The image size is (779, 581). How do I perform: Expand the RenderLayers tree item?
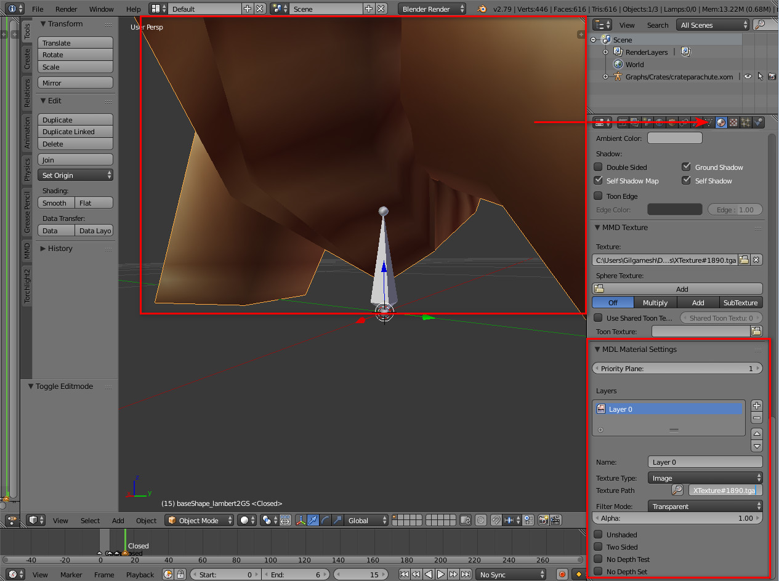606,52
